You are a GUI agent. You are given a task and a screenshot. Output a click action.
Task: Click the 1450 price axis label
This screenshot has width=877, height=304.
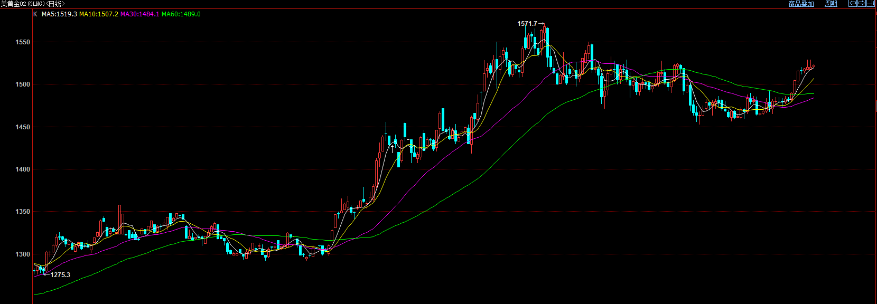[x=23, y=127]
